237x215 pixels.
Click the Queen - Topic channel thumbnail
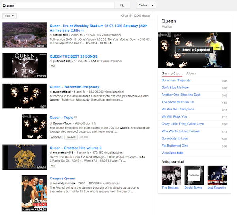[x=35, y=127]
